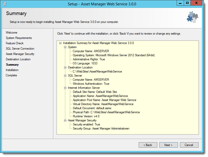
Task: Select the Runtime Version v4.0 entry
Action: coord(86,116)
